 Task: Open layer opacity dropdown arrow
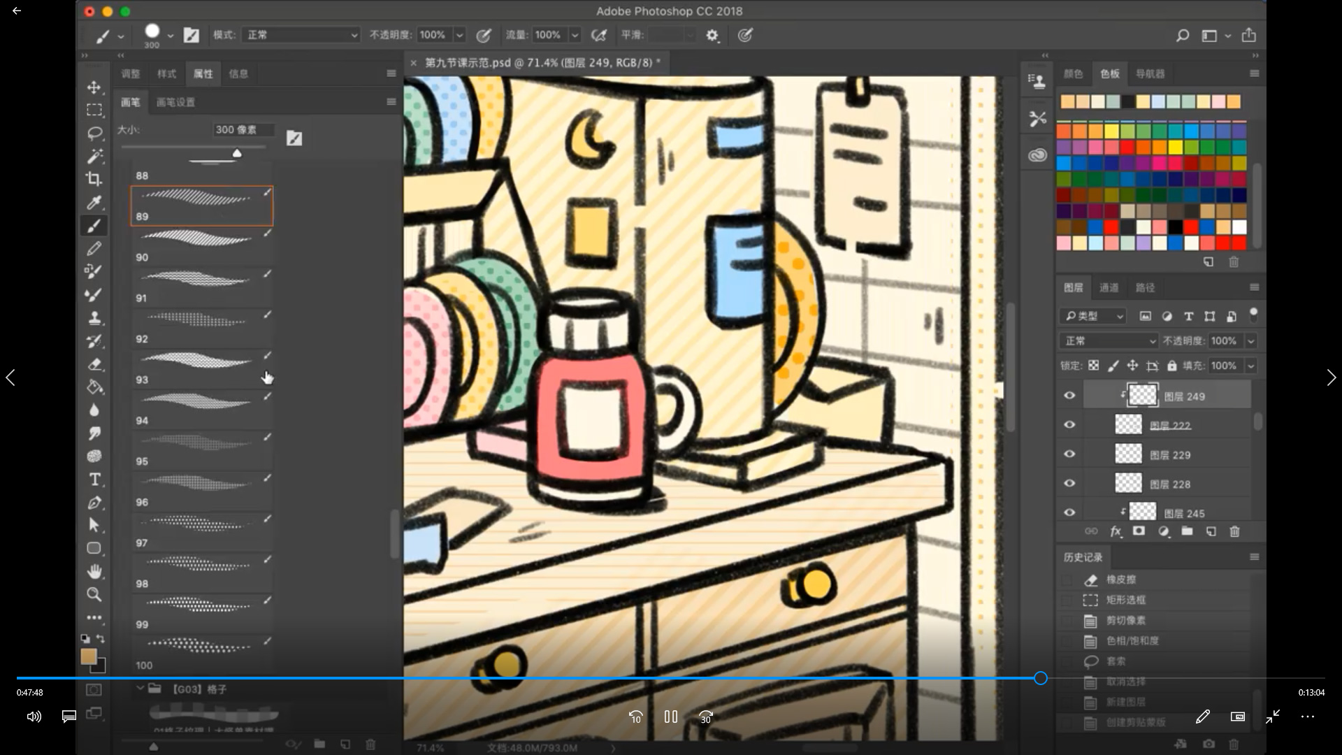point(1251,341)
